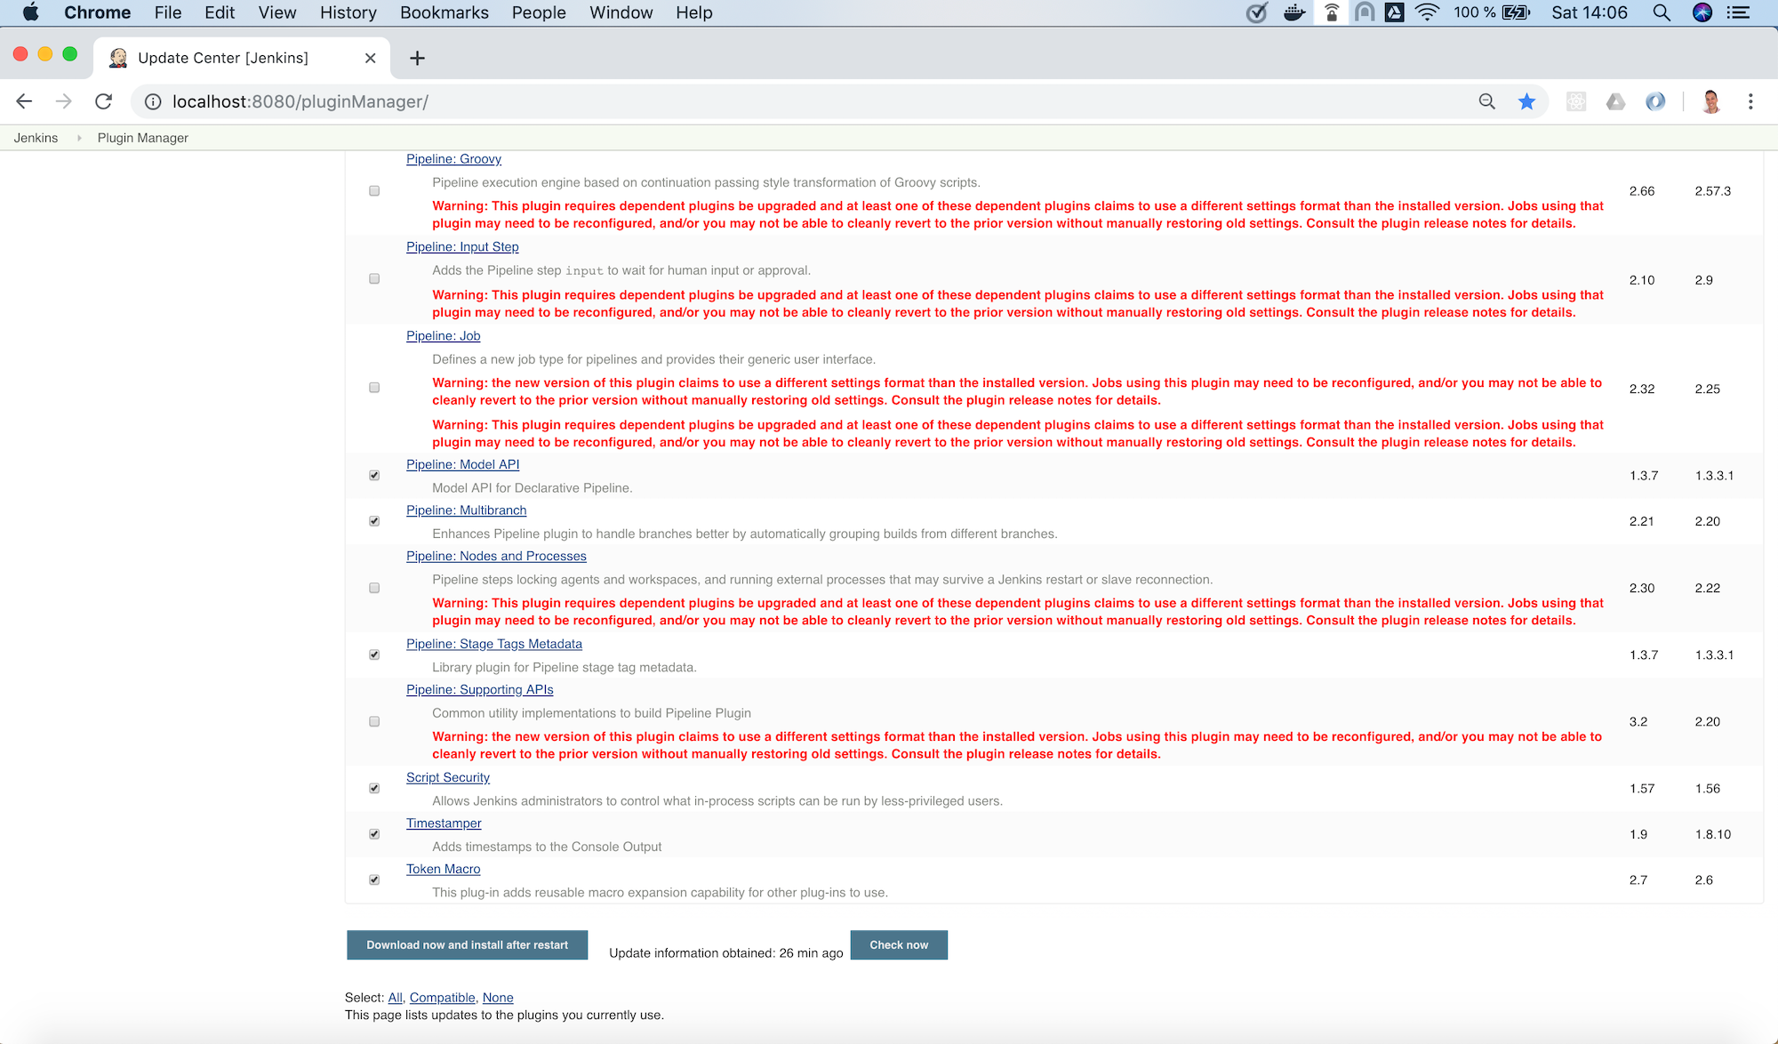
Task: Click the site info icon before URL
Action: point(153,101)
